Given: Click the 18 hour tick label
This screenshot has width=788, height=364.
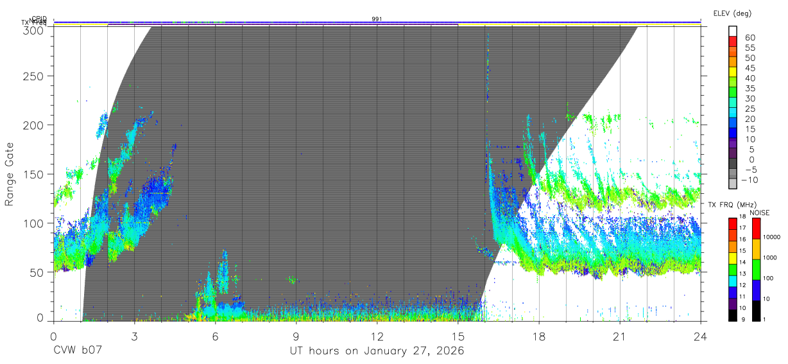Looking at the screenshot, I should [x=538, y=336].
